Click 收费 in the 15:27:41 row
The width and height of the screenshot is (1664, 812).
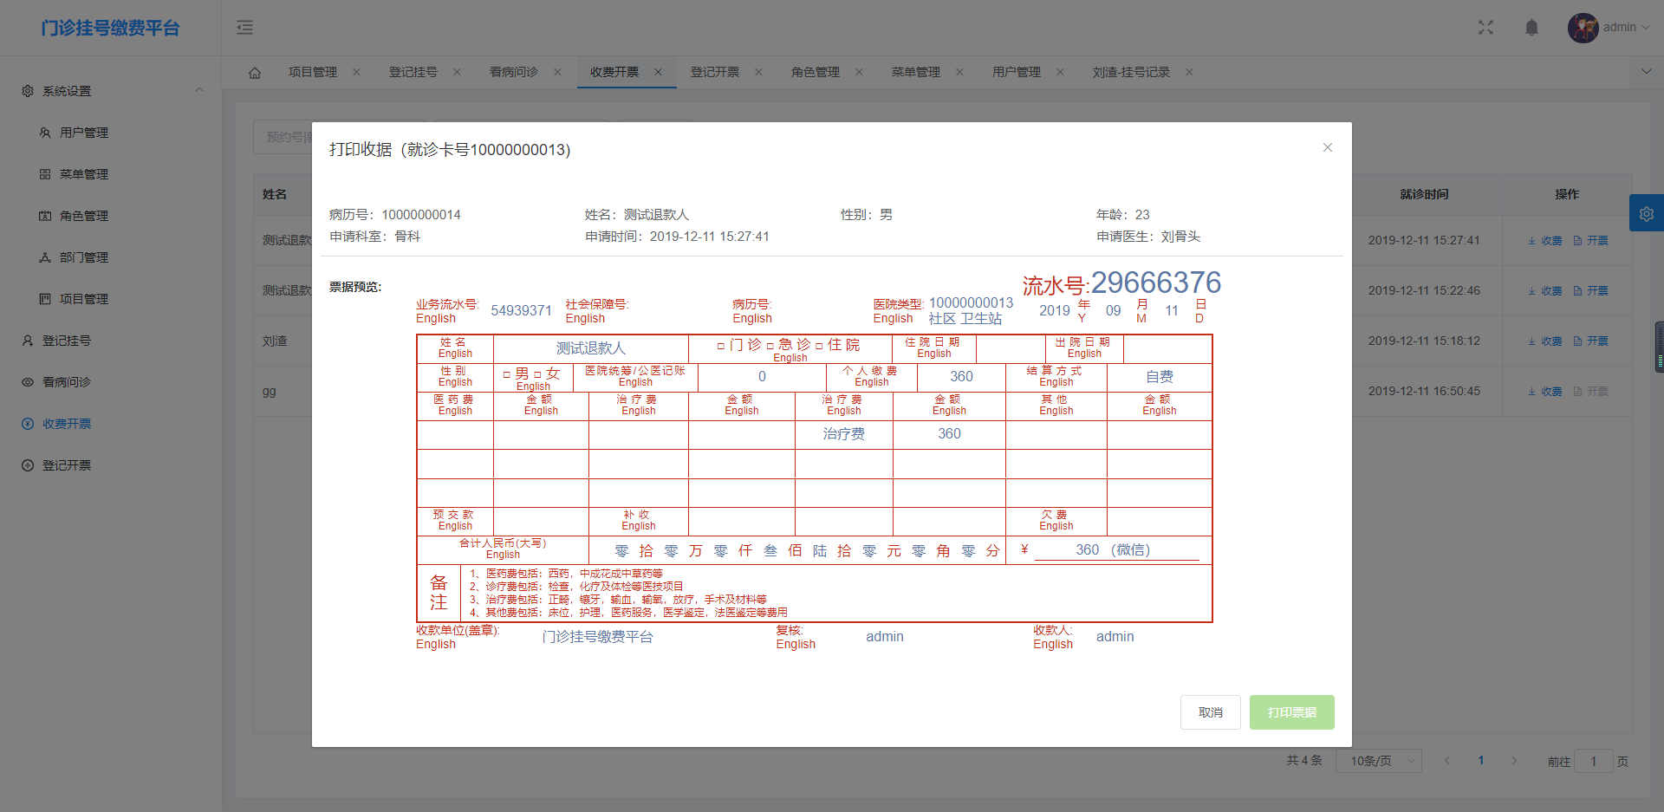pos(1545,241)
